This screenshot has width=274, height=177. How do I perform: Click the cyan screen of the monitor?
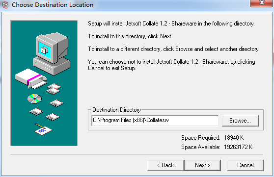point(45,50)
